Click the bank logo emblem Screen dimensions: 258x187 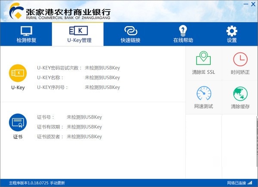[x=16, y=11]
